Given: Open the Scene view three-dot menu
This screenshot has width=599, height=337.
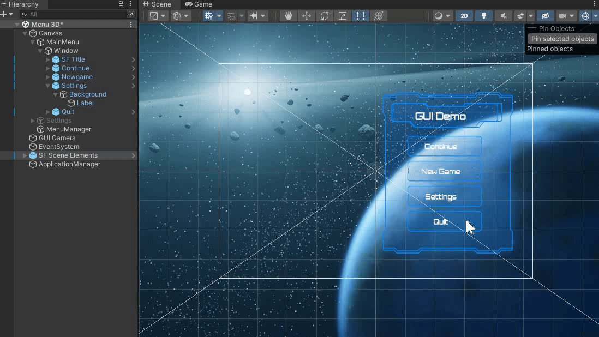Looking at the screenshot, I should [x=595, y=4].
